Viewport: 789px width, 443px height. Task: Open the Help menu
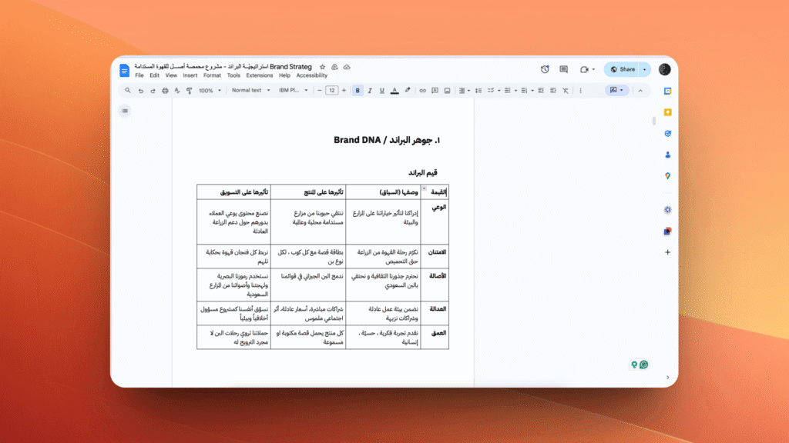(284, 75)
